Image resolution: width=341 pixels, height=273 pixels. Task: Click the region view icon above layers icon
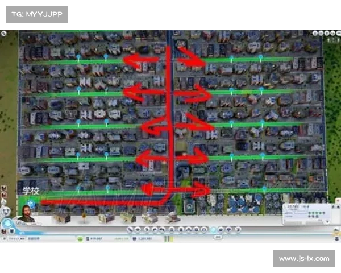click(336, 230)
